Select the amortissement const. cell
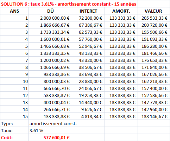The image size is (170, 141). (x=67, y=123)
